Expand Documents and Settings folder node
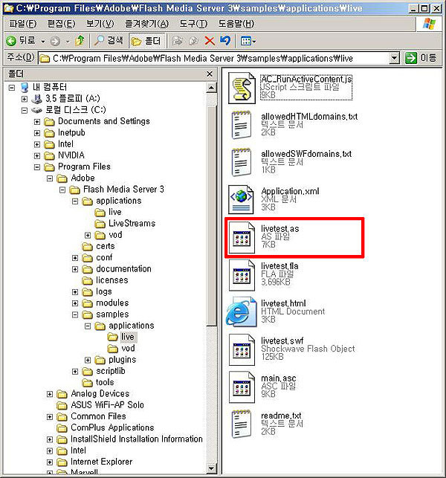The width and height of the screenshot is (446, 478). click(x=37, y=122)
